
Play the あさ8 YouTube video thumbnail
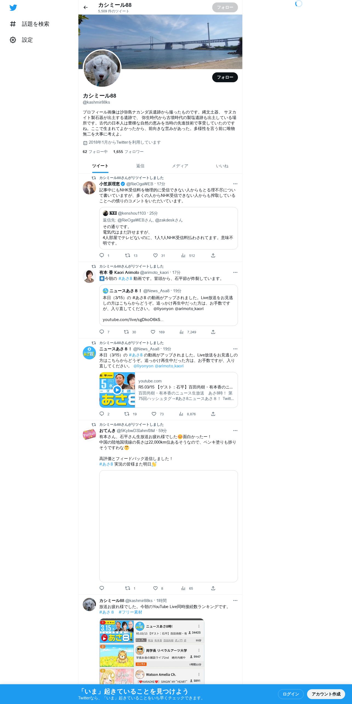pyautogui.click(x=117, y=390)
